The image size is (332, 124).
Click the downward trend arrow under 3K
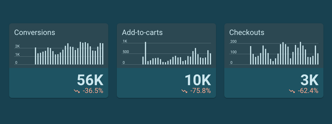(292, 91)
